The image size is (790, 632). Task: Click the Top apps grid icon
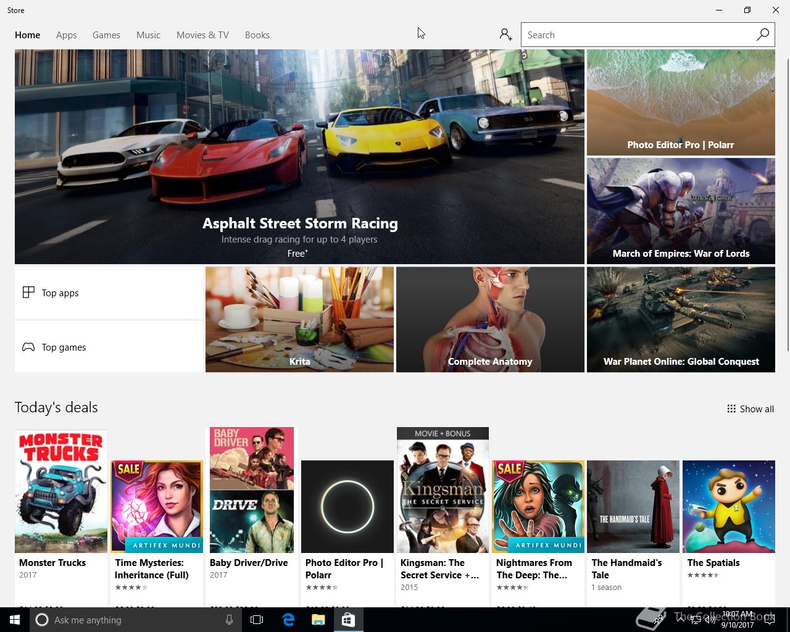pos(28,293)
